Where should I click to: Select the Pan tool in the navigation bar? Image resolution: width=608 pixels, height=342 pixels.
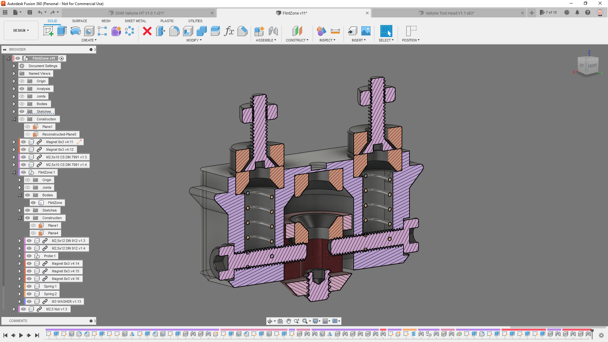pyautogui.click(x=288, y=321)
